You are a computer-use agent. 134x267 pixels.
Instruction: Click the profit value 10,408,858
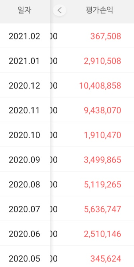pyautogui.click(x=100, y=86)
